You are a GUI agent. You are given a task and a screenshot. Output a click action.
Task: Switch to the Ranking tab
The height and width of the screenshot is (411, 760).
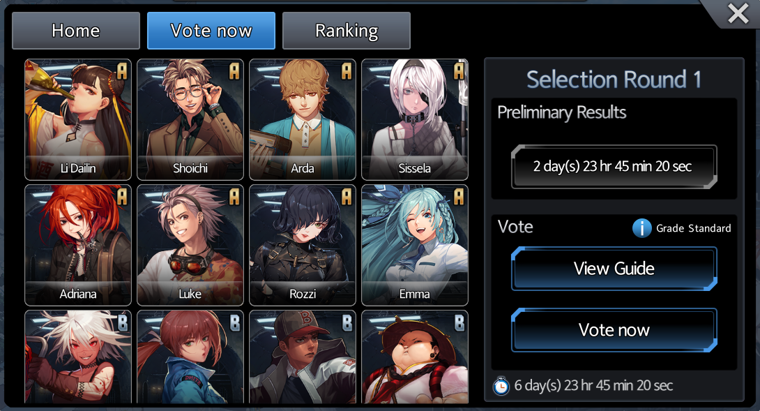click(x=347, y=31)
